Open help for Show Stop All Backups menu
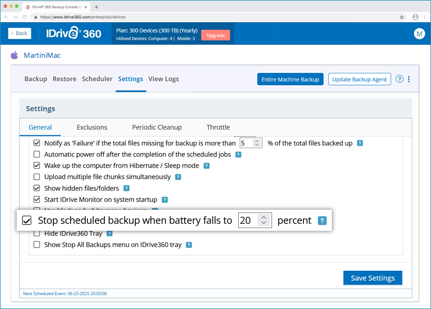Viewport: 431px width, 309px height. [189, 245]
